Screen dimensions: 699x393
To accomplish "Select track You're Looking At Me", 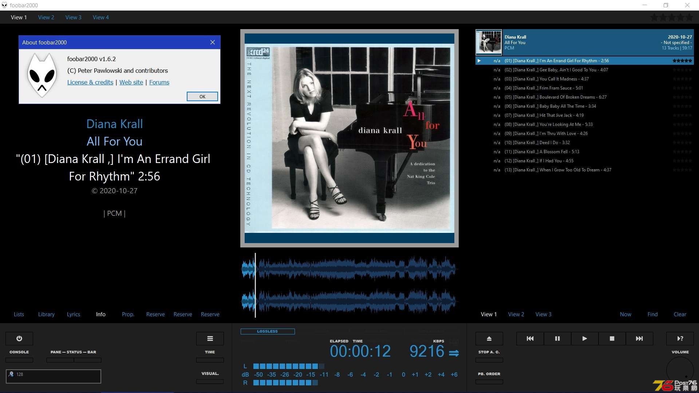I will pyautogui.click(x=584, y=124).
